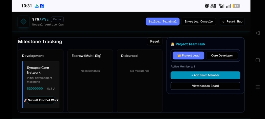Screen dimensions: 265x119
Task: Open the View Kanban Board button
Action: [x=205, y=86]
